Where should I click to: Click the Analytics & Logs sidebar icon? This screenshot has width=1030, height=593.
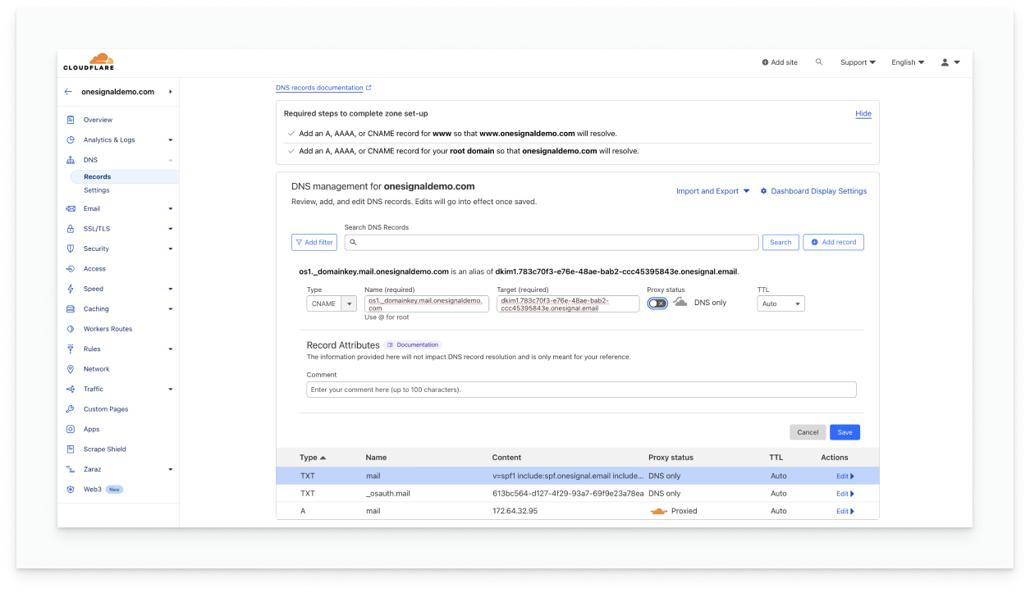[x=71, y=140]
